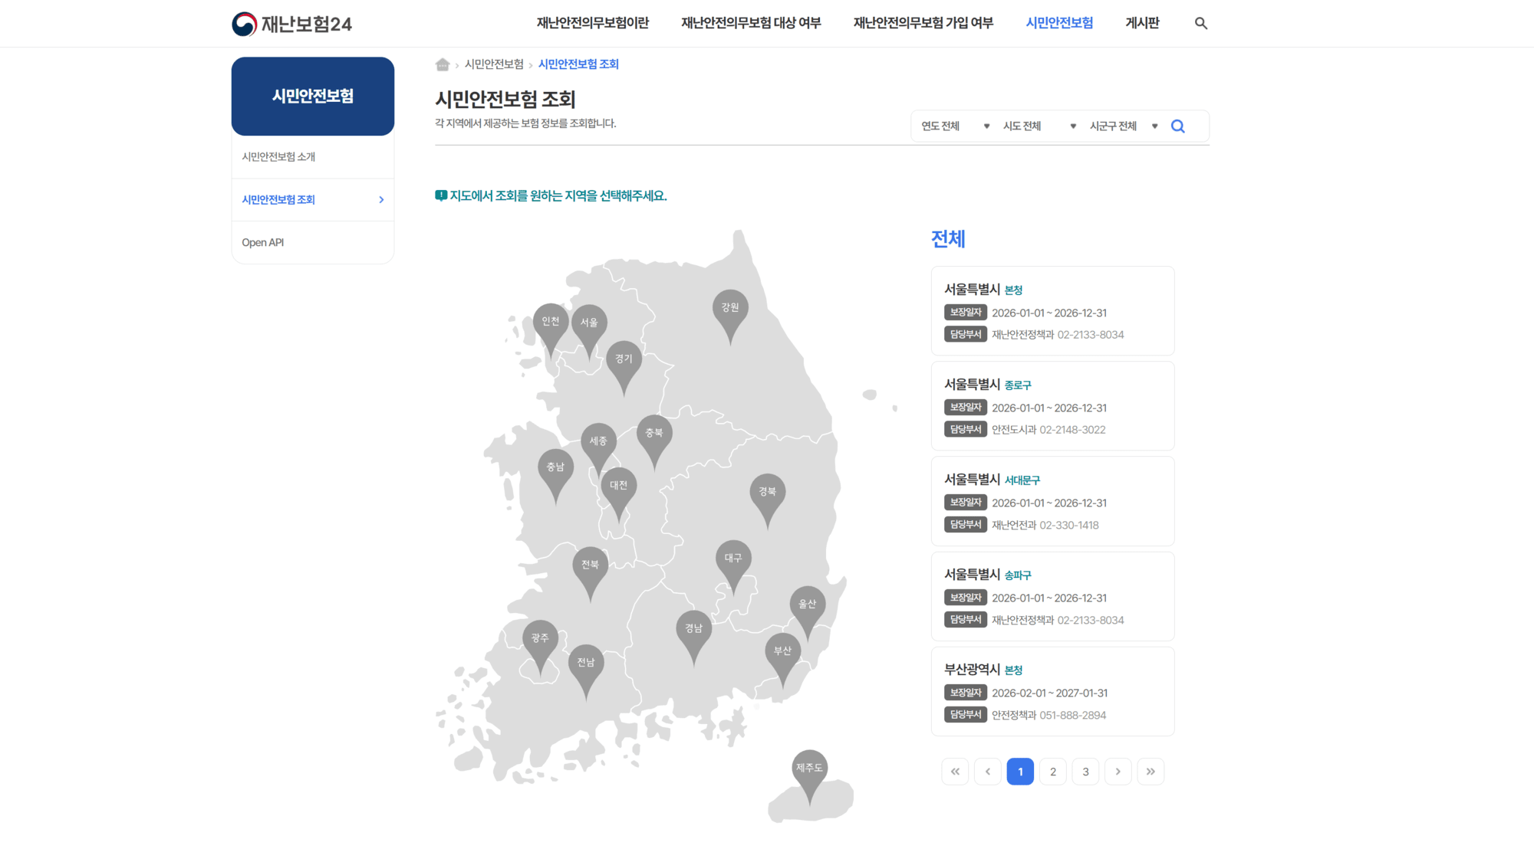The width and height of the screenshot is (1534, 862).
Task: Open 시민안전보험 소개 sidebar item
Action: [313, 157]
